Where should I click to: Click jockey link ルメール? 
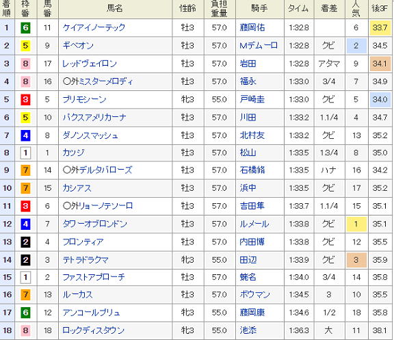[254, 224]
